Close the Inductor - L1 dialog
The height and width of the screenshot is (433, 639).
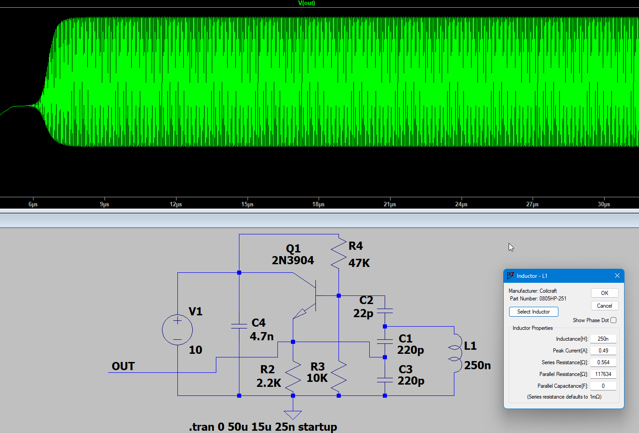[617, 276]
